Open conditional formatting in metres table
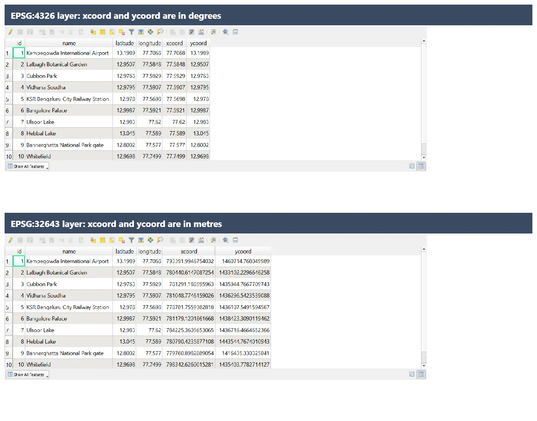Screen dimensions: 537x421 click(213, 240)
